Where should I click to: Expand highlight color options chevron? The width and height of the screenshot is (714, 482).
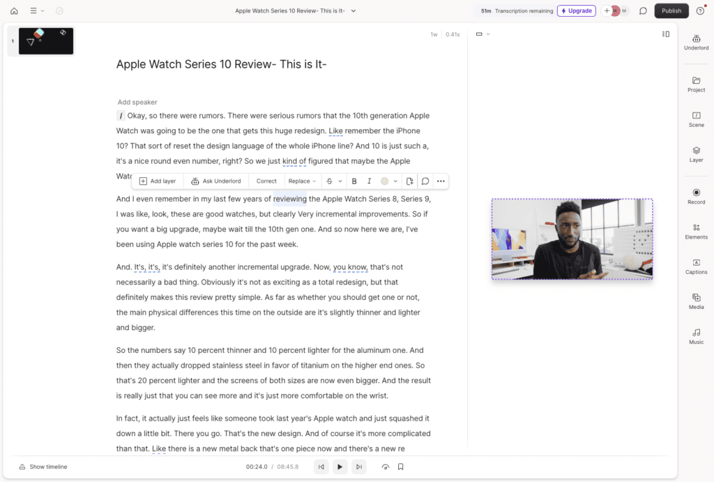(395, 181)
